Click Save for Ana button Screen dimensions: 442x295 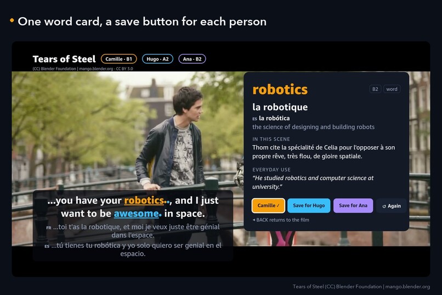pyautogui.click(x=353, y=205)
